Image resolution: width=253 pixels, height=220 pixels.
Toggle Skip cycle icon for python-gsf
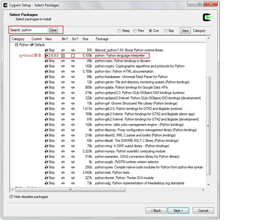tap(47, 103)
